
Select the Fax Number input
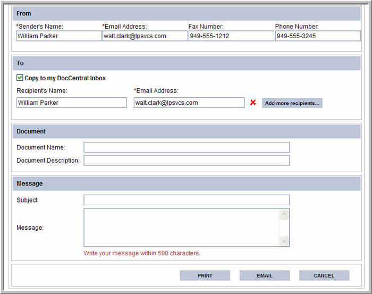231,36
